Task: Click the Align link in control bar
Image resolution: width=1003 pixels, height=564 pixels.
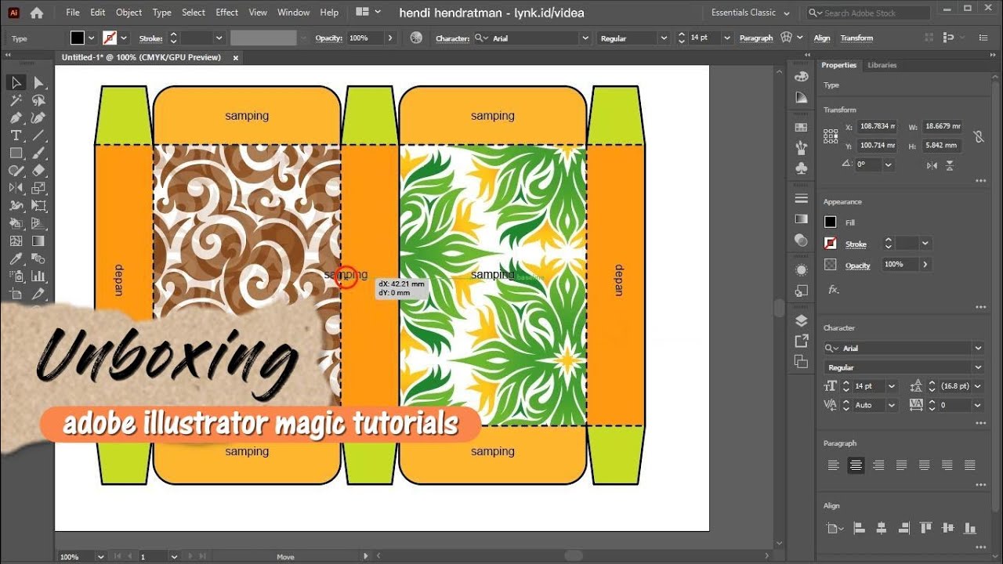Action: [x=822, y=38]
